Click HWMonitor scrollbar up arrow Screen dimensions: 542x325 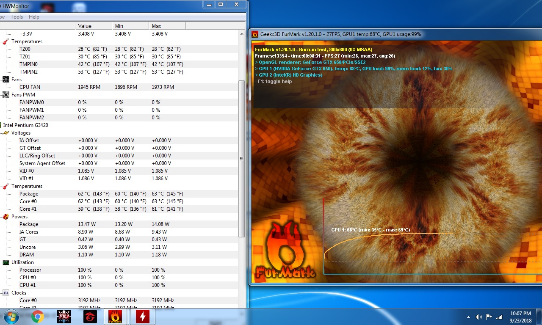242,33
